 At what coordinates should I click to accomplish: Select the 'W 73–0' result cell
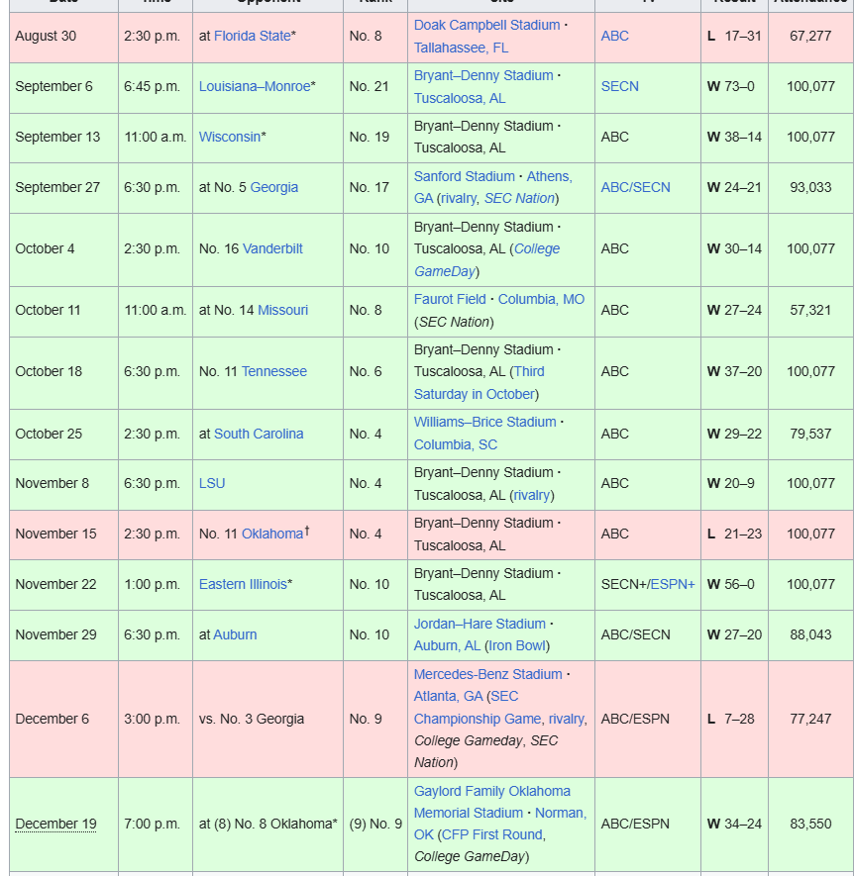[734, 86]
